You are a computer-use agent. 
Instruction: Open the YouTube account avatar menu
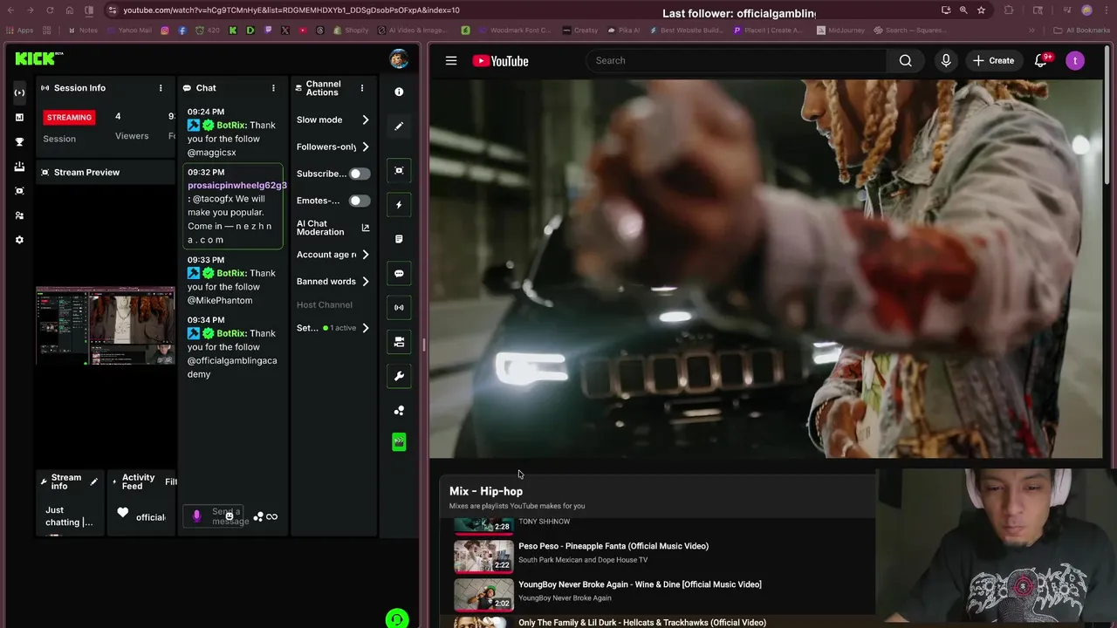pyautogui.click(x=1075, y=61)
